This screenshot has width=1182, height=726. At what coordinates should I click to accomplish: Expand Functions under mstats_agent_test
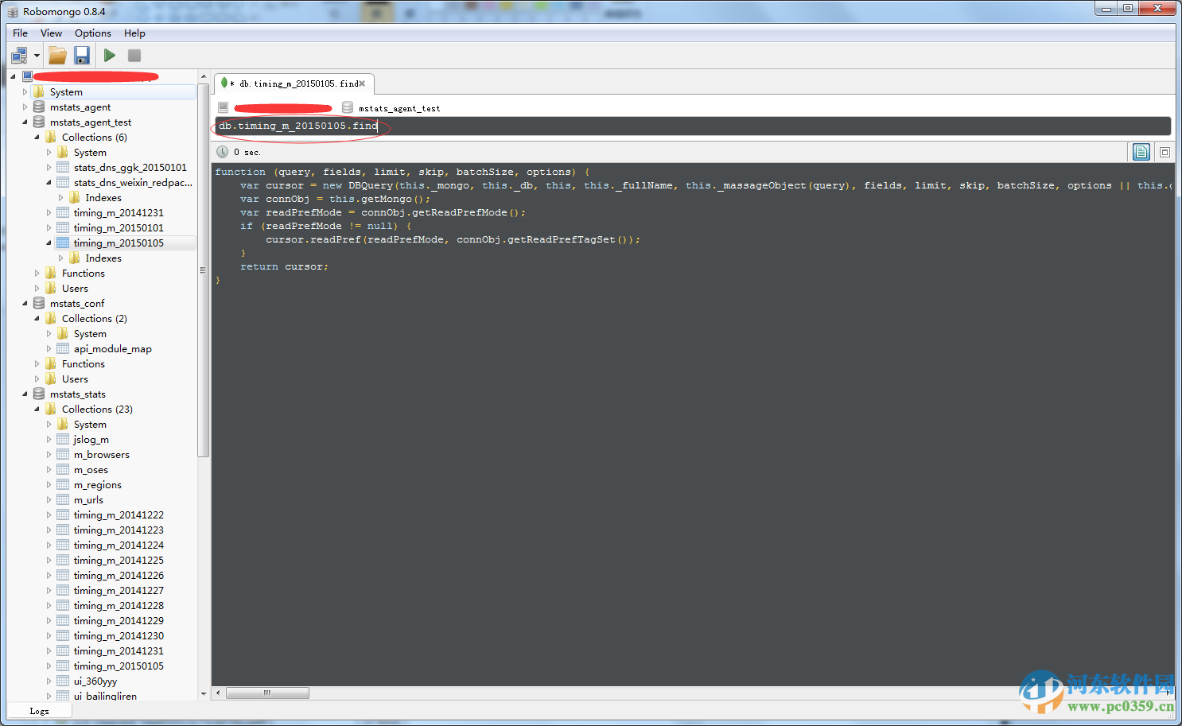coord(37,274)
